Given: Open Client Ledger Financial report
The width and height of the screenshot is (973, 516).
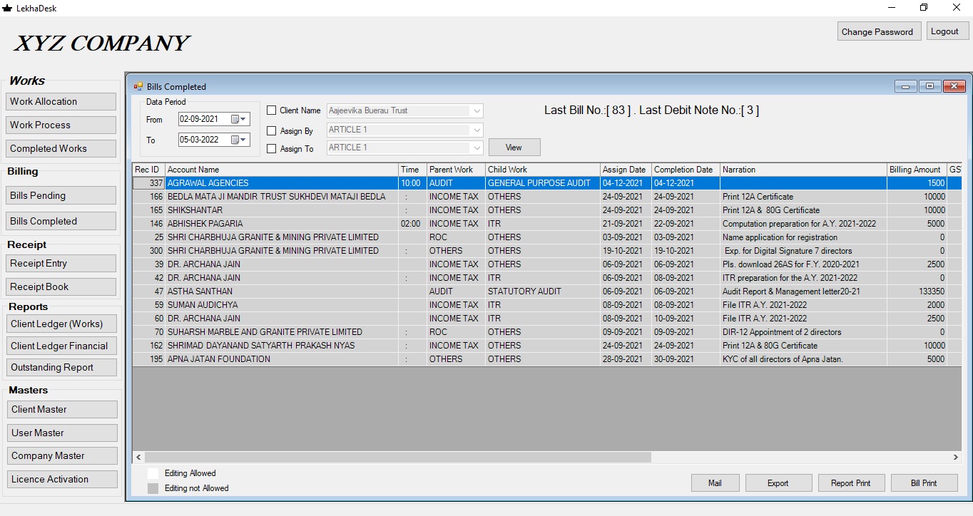Looking at the screenshot, I should pos(61,346).
